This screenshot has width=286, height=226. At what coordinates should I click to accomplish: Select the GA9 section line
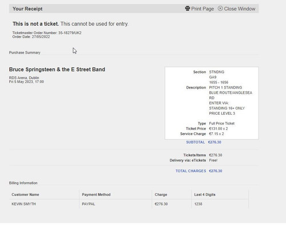pyautogui.click(x=213, y=77)
